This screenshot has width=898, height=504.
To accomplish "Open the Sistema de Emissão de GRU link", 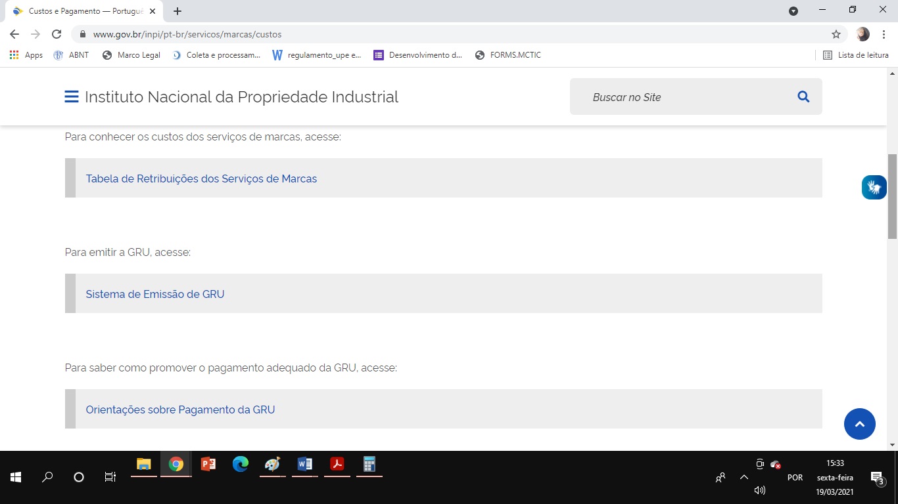I will (155, 294).
